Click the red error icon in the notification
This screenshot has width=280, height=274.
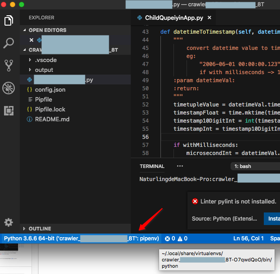[195, 201]
